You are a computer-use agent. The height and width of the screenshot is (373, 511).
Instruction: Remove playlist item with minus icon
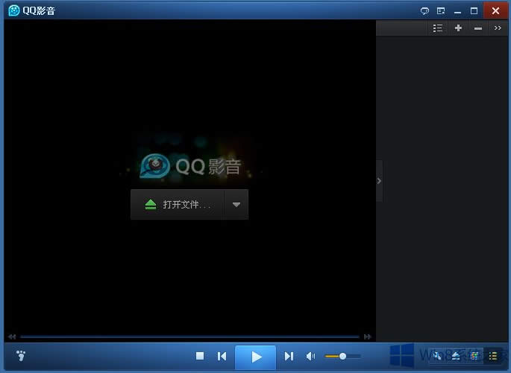pyautogui.click(x=477, y=28)
